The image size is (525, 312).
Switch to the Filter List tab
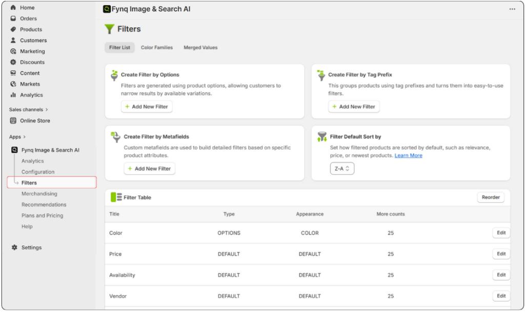119,48
